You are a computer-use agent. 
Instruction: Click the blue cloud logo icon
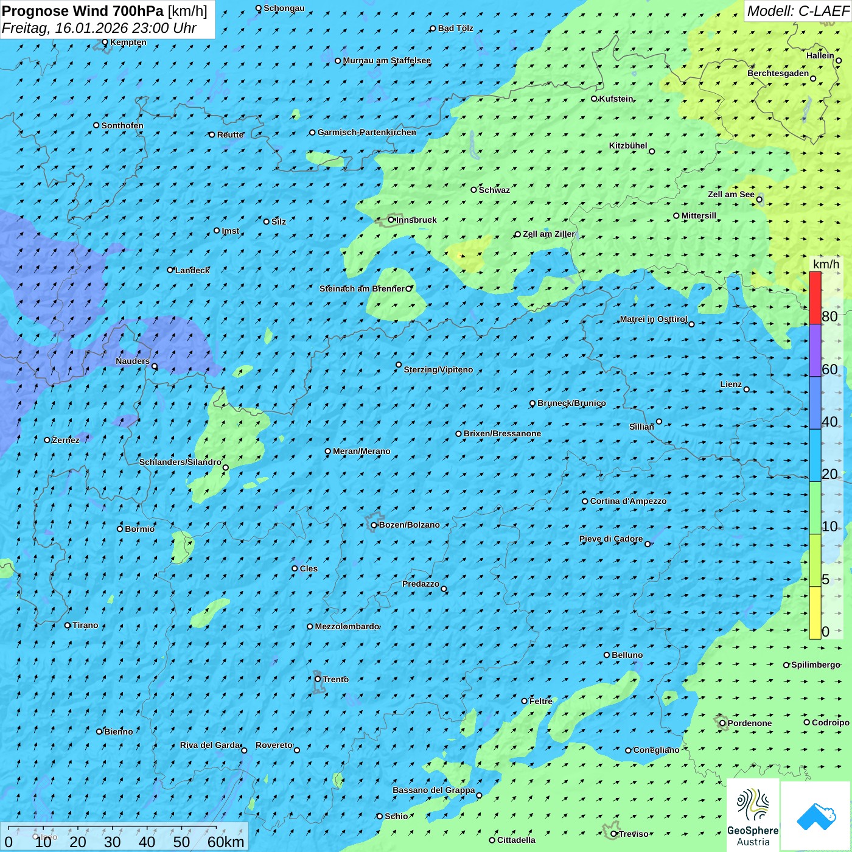(x=815, y=816)
